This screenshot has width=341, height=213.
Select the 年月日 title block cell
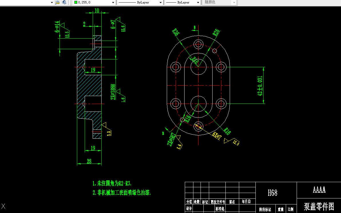pos(246,202)
